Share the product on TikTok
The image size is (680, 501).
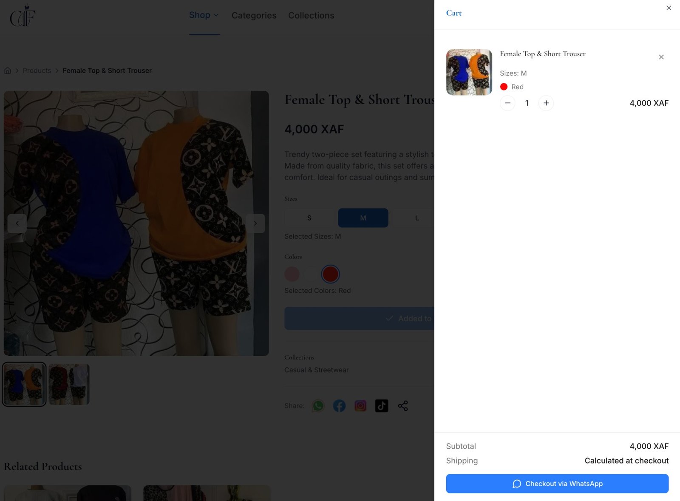pos(381,406)
